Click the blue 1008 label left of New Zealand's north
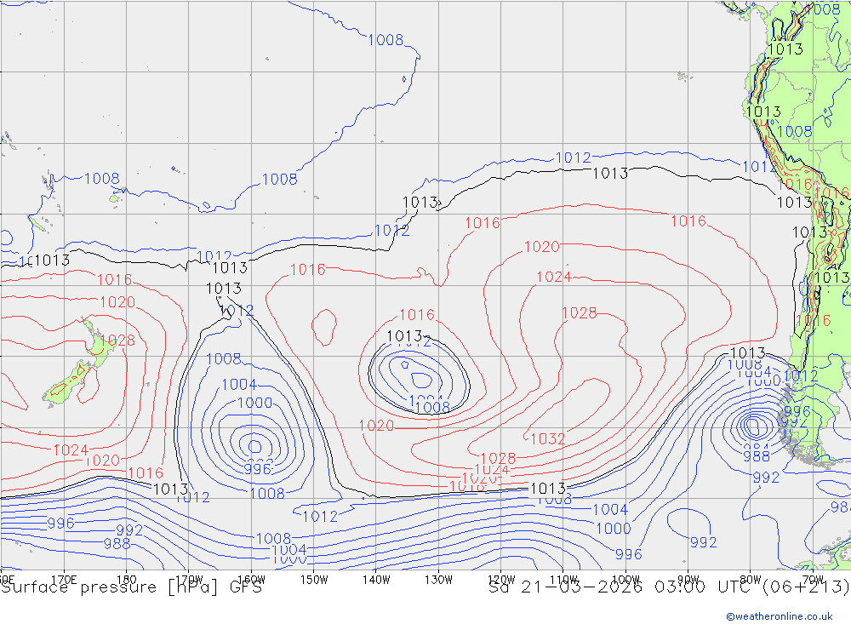The image size is (851, 624). [x=102, y=178]
